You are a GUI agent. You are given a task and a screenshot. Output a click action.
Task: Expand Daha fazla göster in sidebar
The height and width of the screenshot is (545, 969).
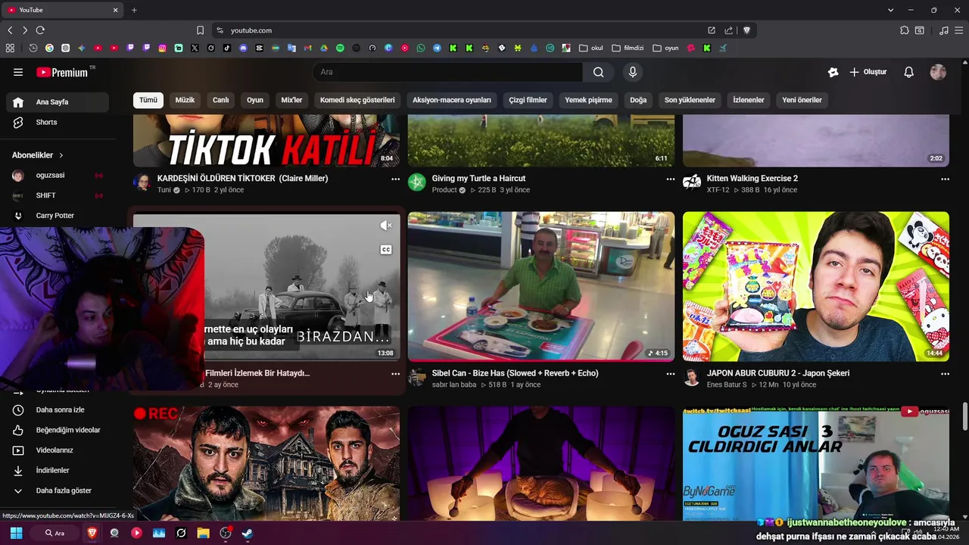(58, 490)
